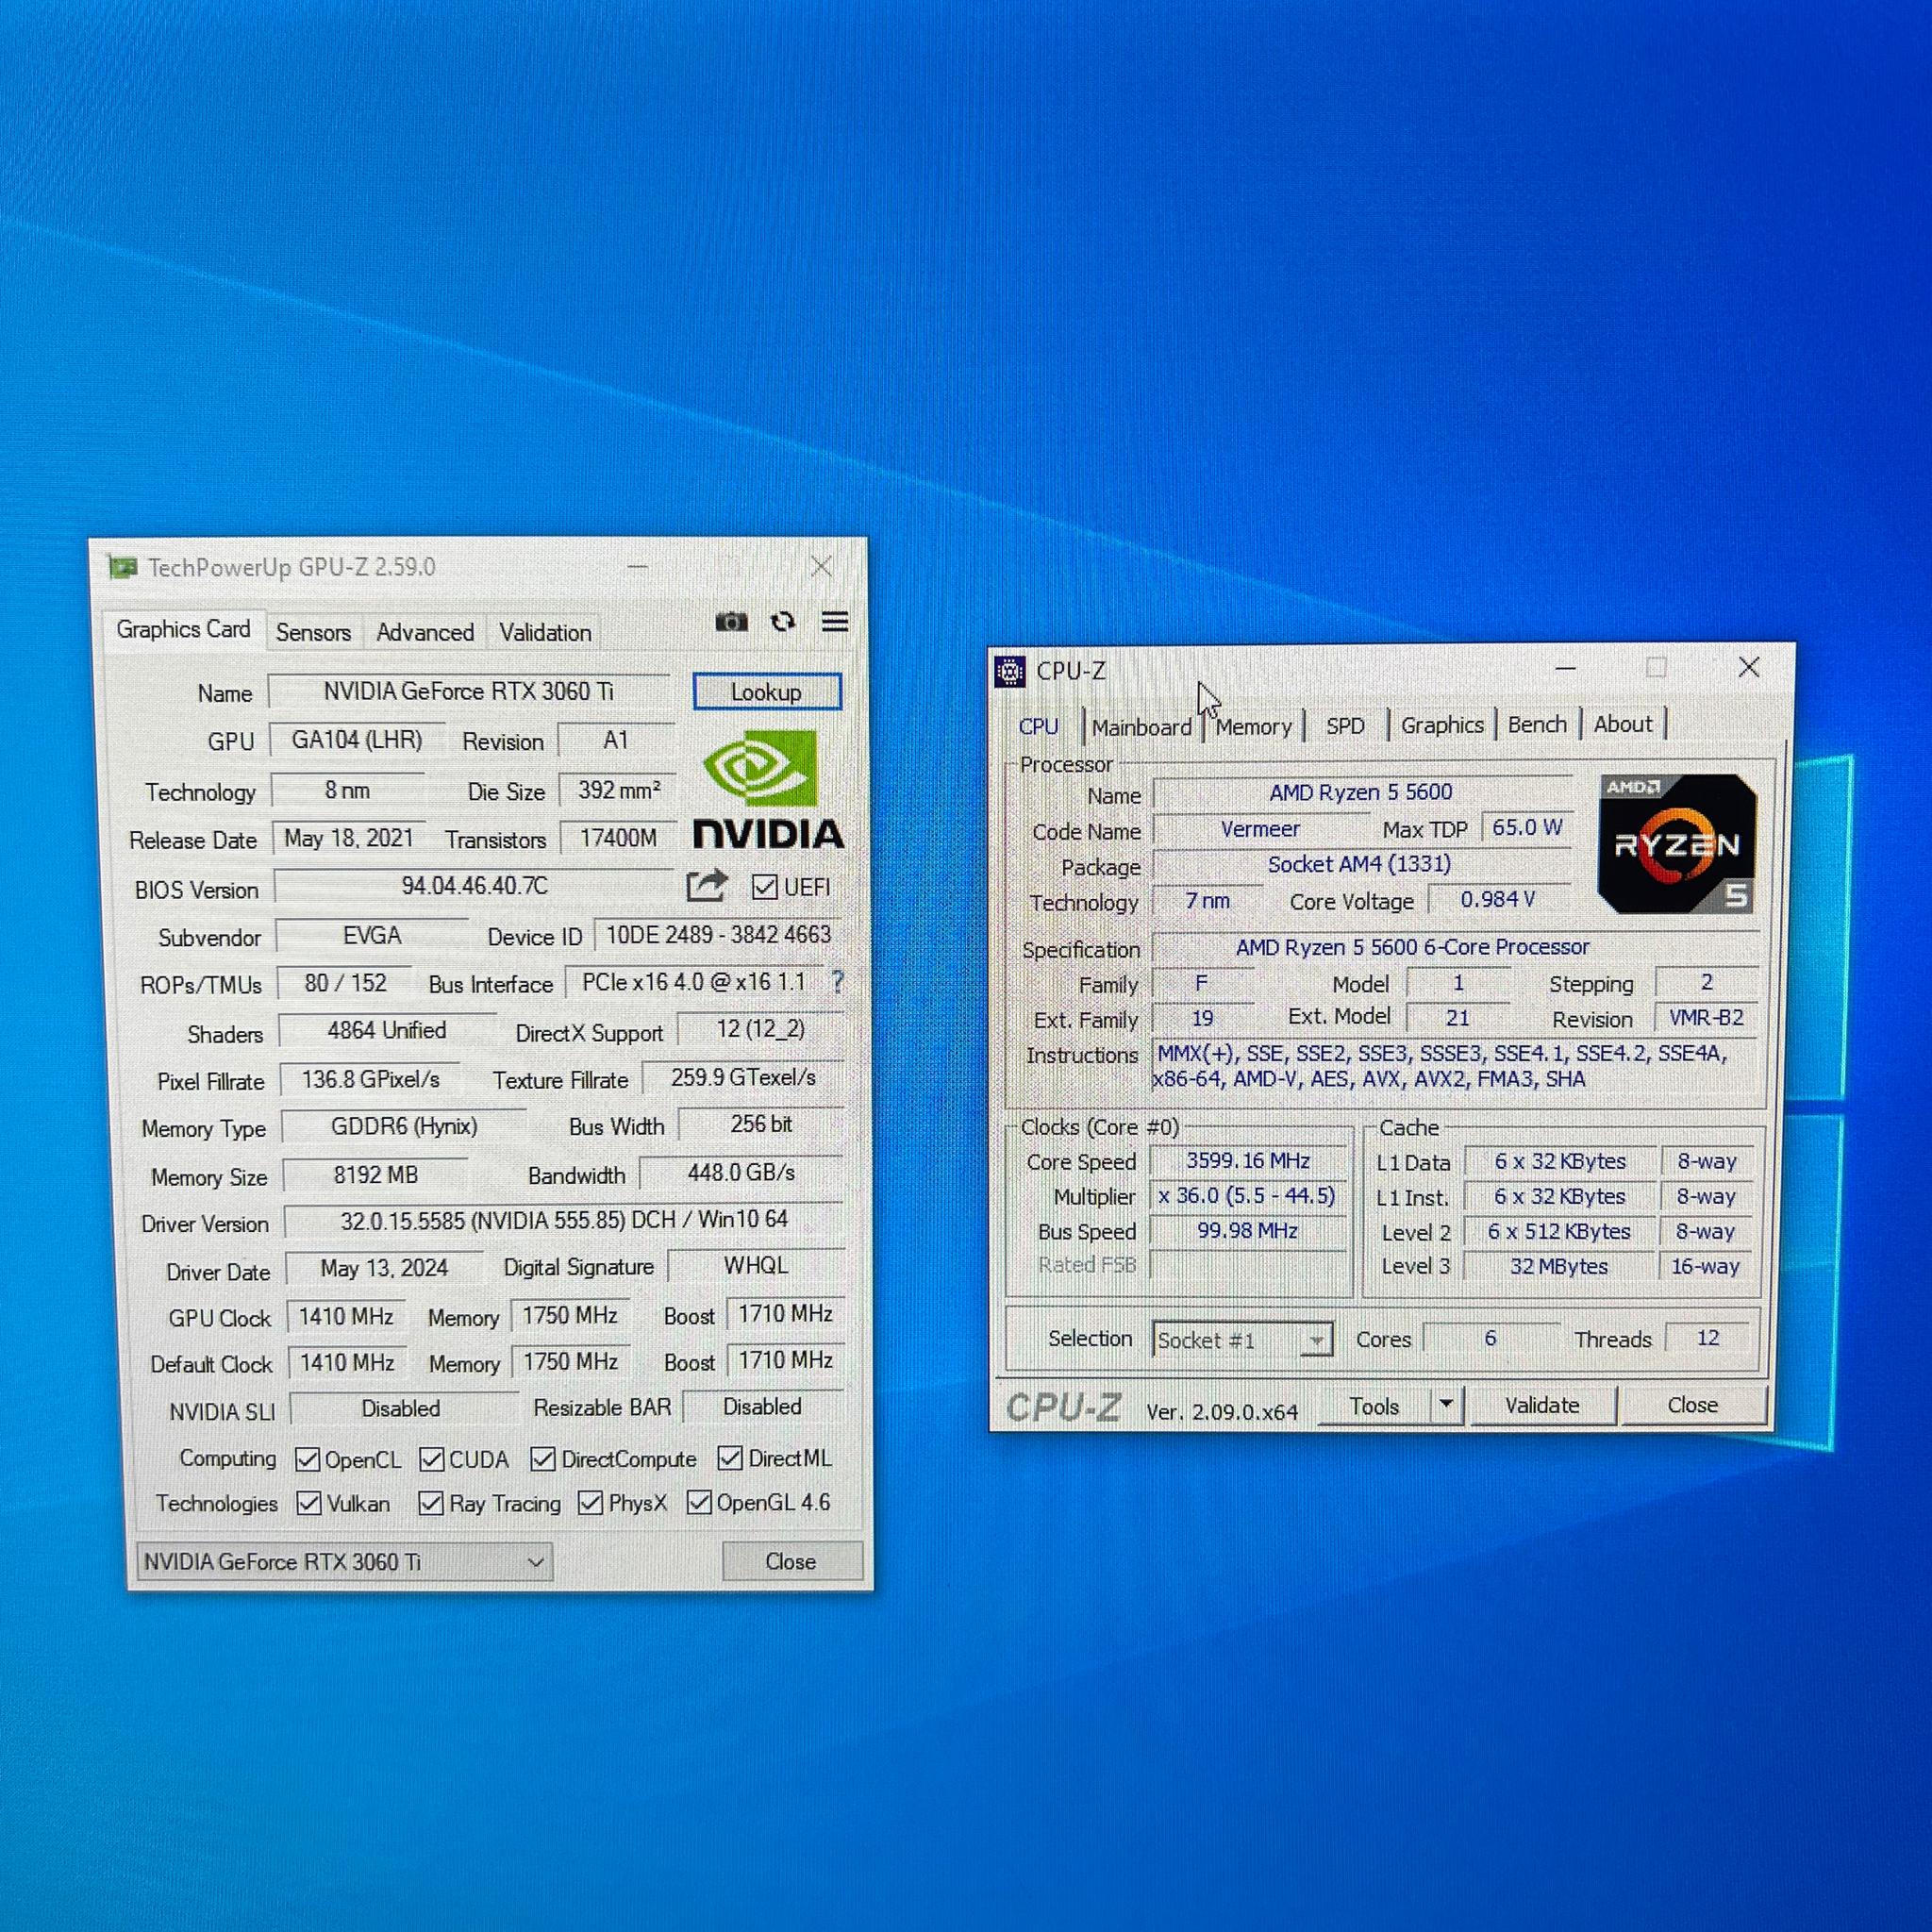Expand the Tools dropdown arrow in CPU-Z
Viewport: 1932px width, 1932px height.
click(1447, 1405)
